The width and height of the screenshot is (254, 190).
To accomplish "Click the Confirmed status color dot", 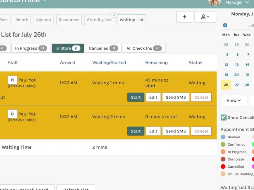I will pyautogui.click(x=223, y=144).
